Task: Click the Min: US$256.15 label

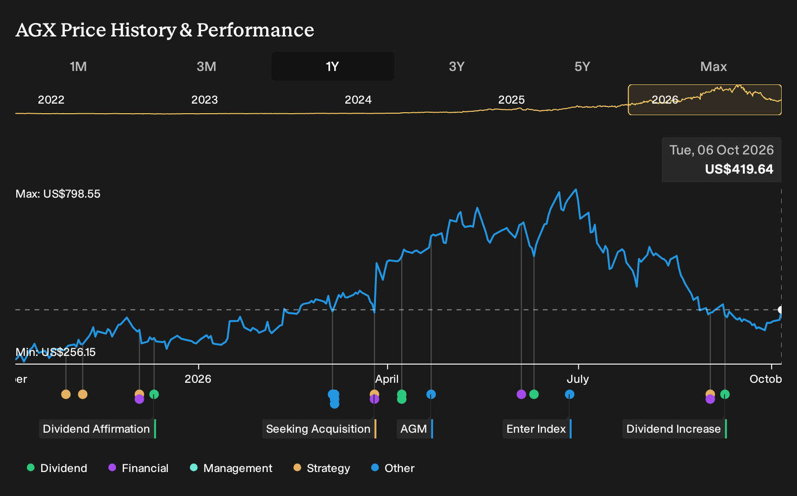Action: click(x=56, y=352)
